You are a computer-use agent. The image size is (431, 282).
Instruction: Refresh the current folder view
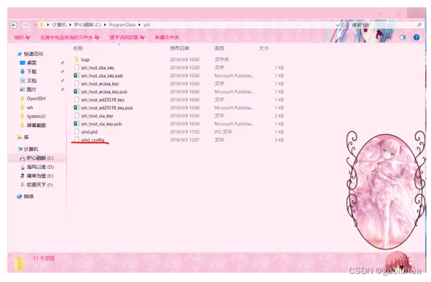[x=344, y=25]
